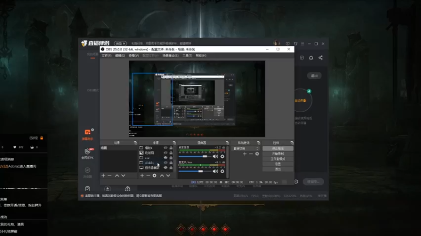Open desktop audio (桌面音频) settings gear
This screenshot has height=236, width=421.
(222, 156)
